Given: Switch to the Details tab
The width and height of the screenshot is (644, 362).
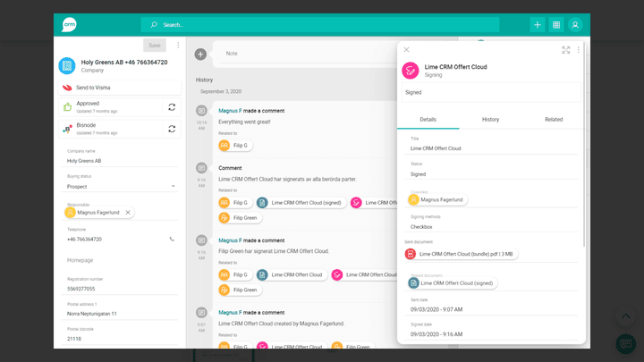Looking at the screenshot, I should pyautogui.click(x=428, y=120).
